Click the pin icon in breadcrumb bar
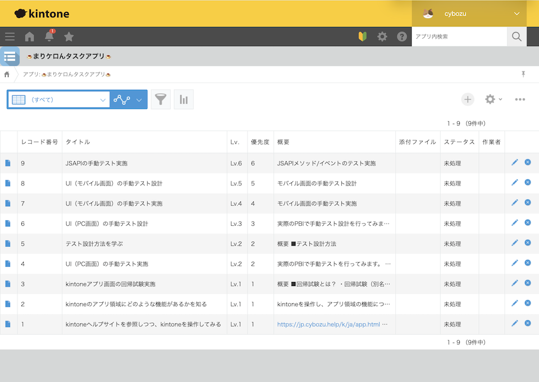Screen dimensions: 539x382 (523, 74)
